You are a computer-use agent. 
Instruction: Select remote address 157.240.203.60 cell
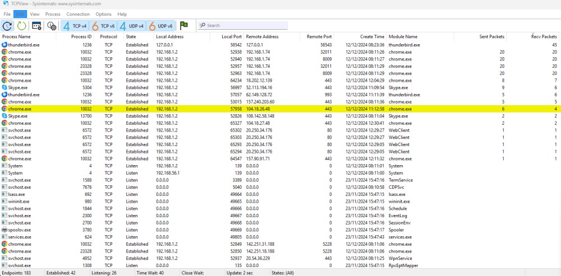click(x=260, y=102)
